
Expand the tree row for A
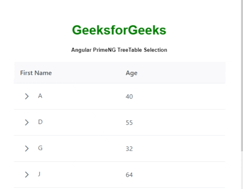(27, 96)
